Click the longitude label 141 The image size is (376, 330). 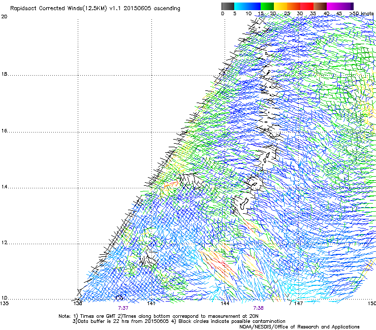pyautogui.click(x=151, y=304)
